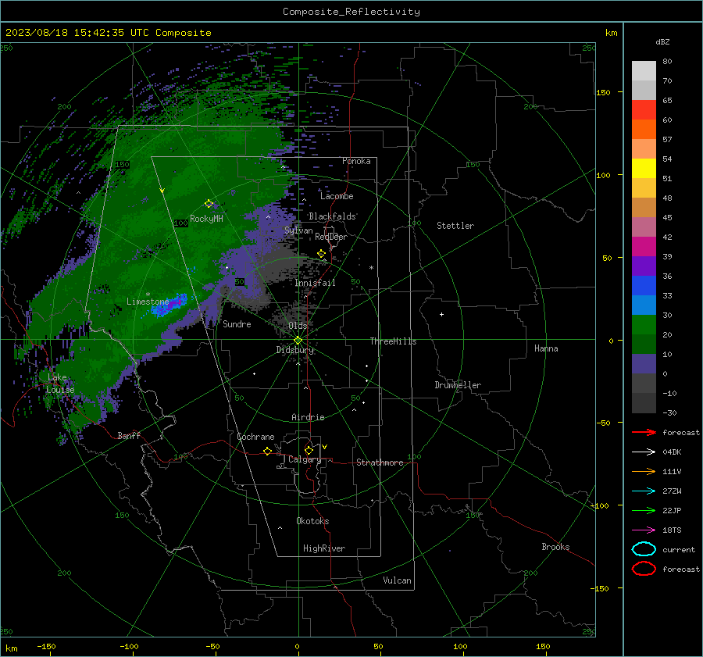Select the slate purple 10 dBZ swatch

coord(644,364)
